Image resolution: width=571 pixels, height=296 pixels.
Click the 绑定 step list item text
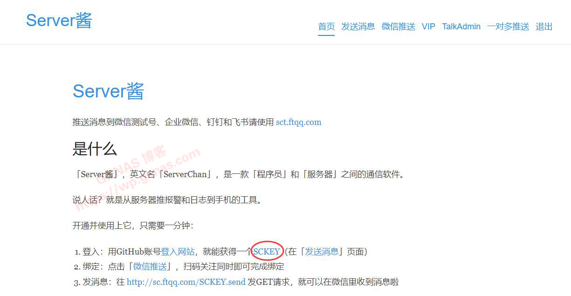pyautogui.click(x=184, y=267)
